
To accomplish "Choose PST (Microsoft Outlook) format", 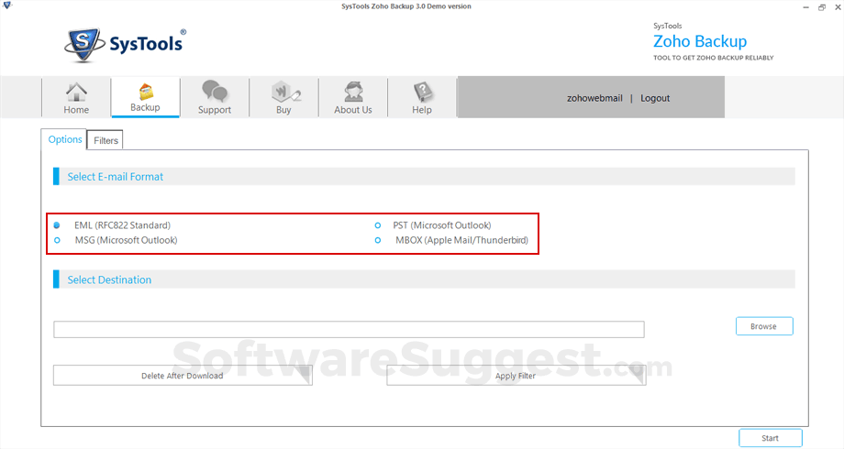I will pos(378,225).
